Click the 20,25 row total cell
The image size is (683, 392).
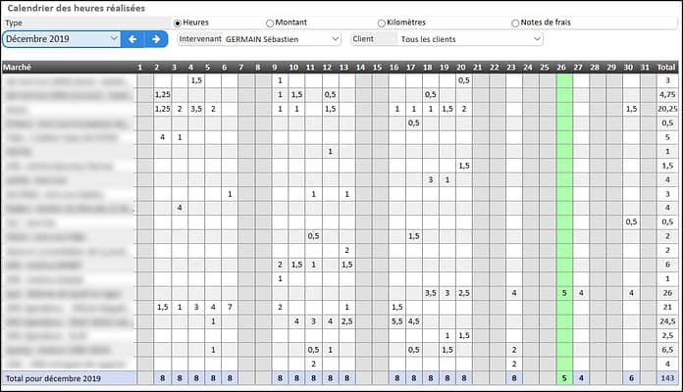[666, 109]
